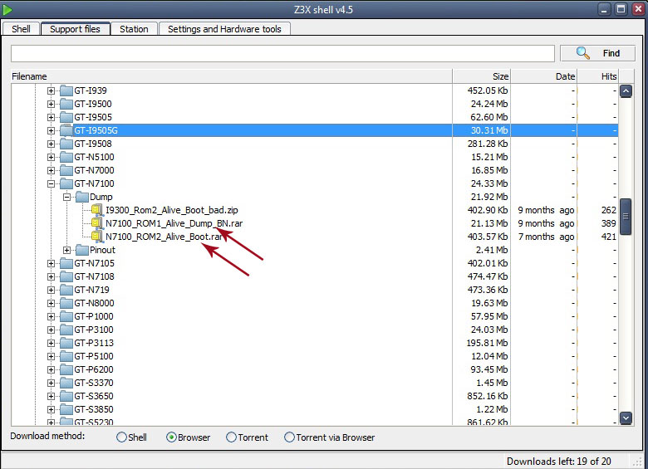Click the magnifier icon on Find button
The width and height of the screenshot is (648, 469).
tap(582, 53)
